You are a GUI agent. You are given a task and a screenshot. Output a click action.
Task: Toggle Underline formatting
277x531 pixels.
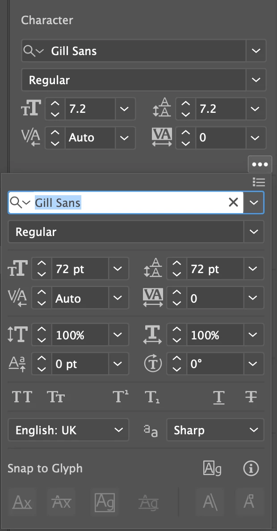pyautogui.click(x=219, y=397)
